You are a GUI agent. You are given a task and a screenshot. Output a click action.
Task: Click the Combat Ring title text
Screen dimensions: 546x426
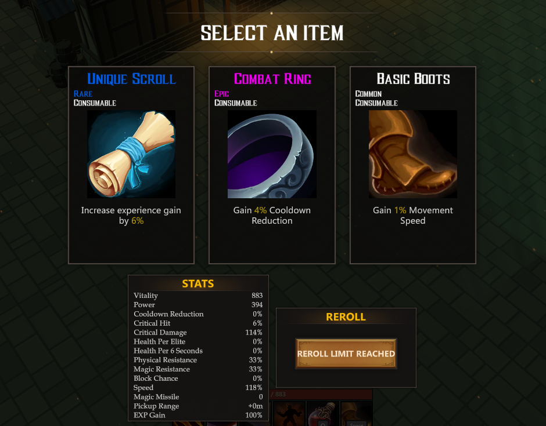[272, 79]
